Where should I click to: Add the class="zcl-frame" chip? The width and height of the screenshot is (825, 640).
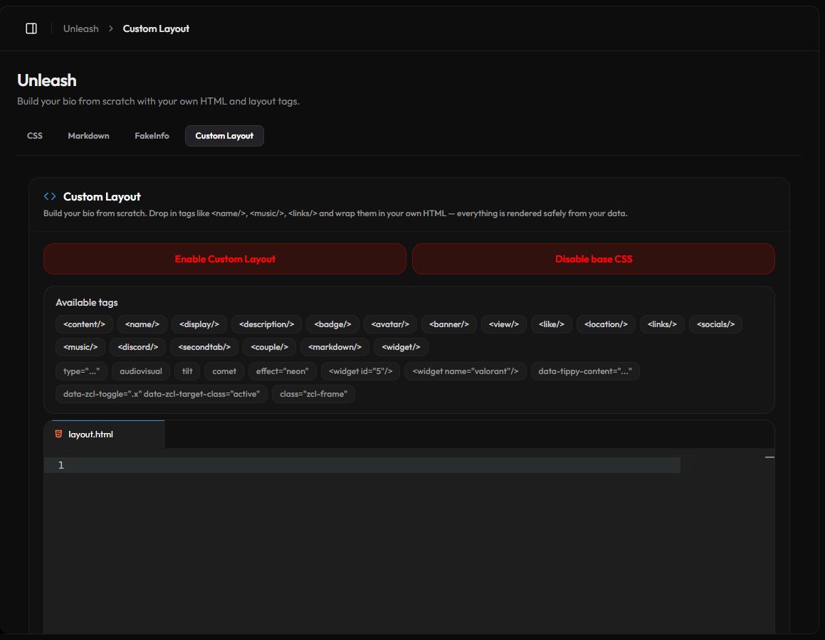314,394
